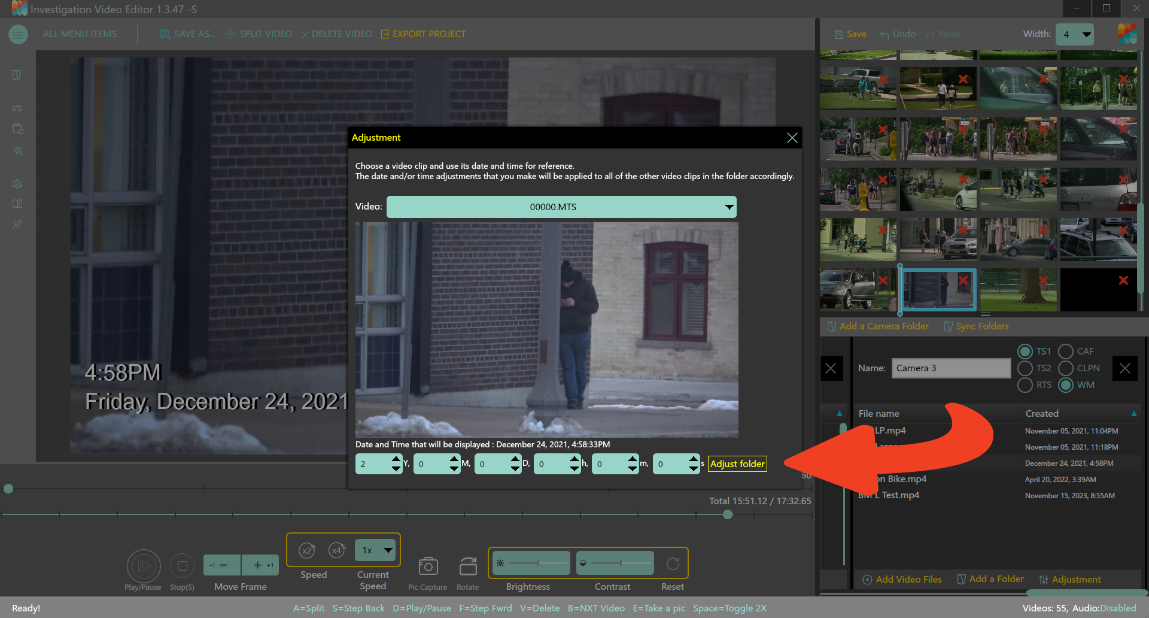
Task: Click Sync Folders
Action: click(x=976, y=326)
